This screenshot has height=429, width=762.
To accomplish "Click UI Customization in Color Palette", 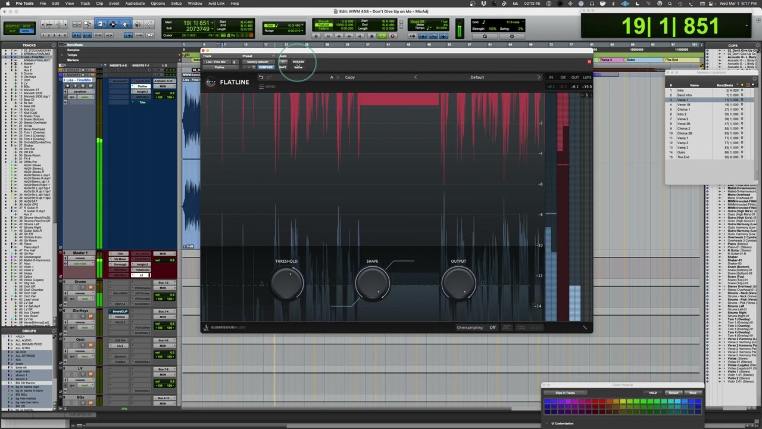I will click(x=561, y=424).
